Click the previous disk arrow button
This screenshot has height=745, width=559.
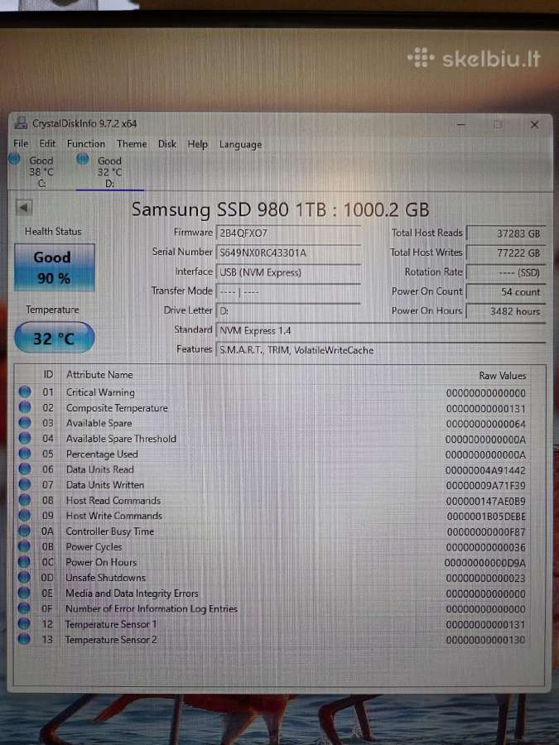coord(24,207)
